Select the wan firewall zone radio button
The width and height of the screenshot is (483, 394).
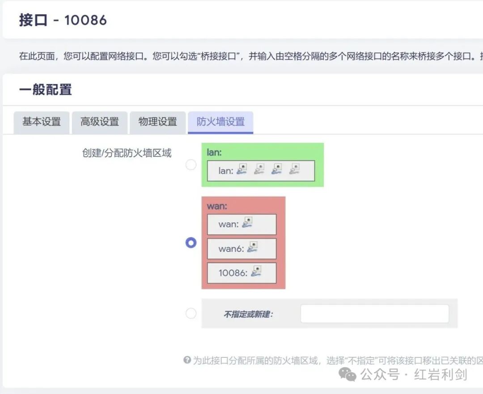191,243
